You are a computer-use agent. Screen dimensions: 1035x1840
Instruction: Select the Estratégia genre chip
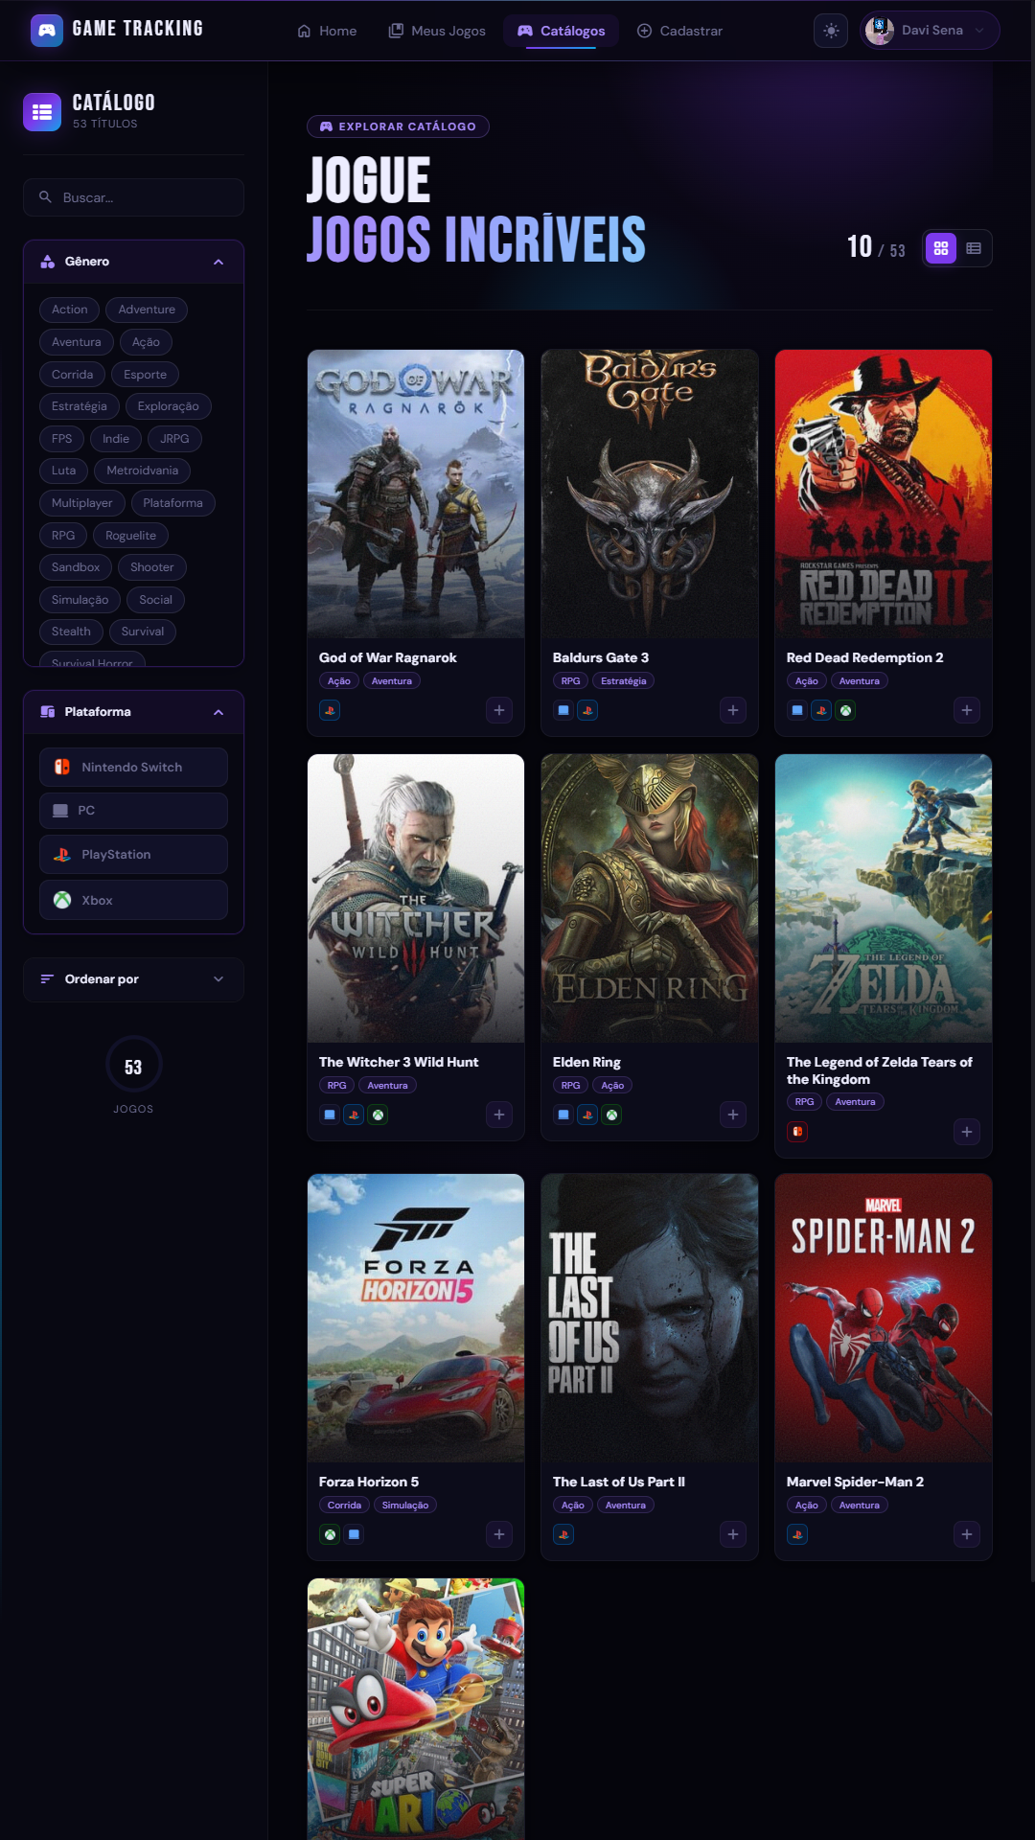(80, 406)
